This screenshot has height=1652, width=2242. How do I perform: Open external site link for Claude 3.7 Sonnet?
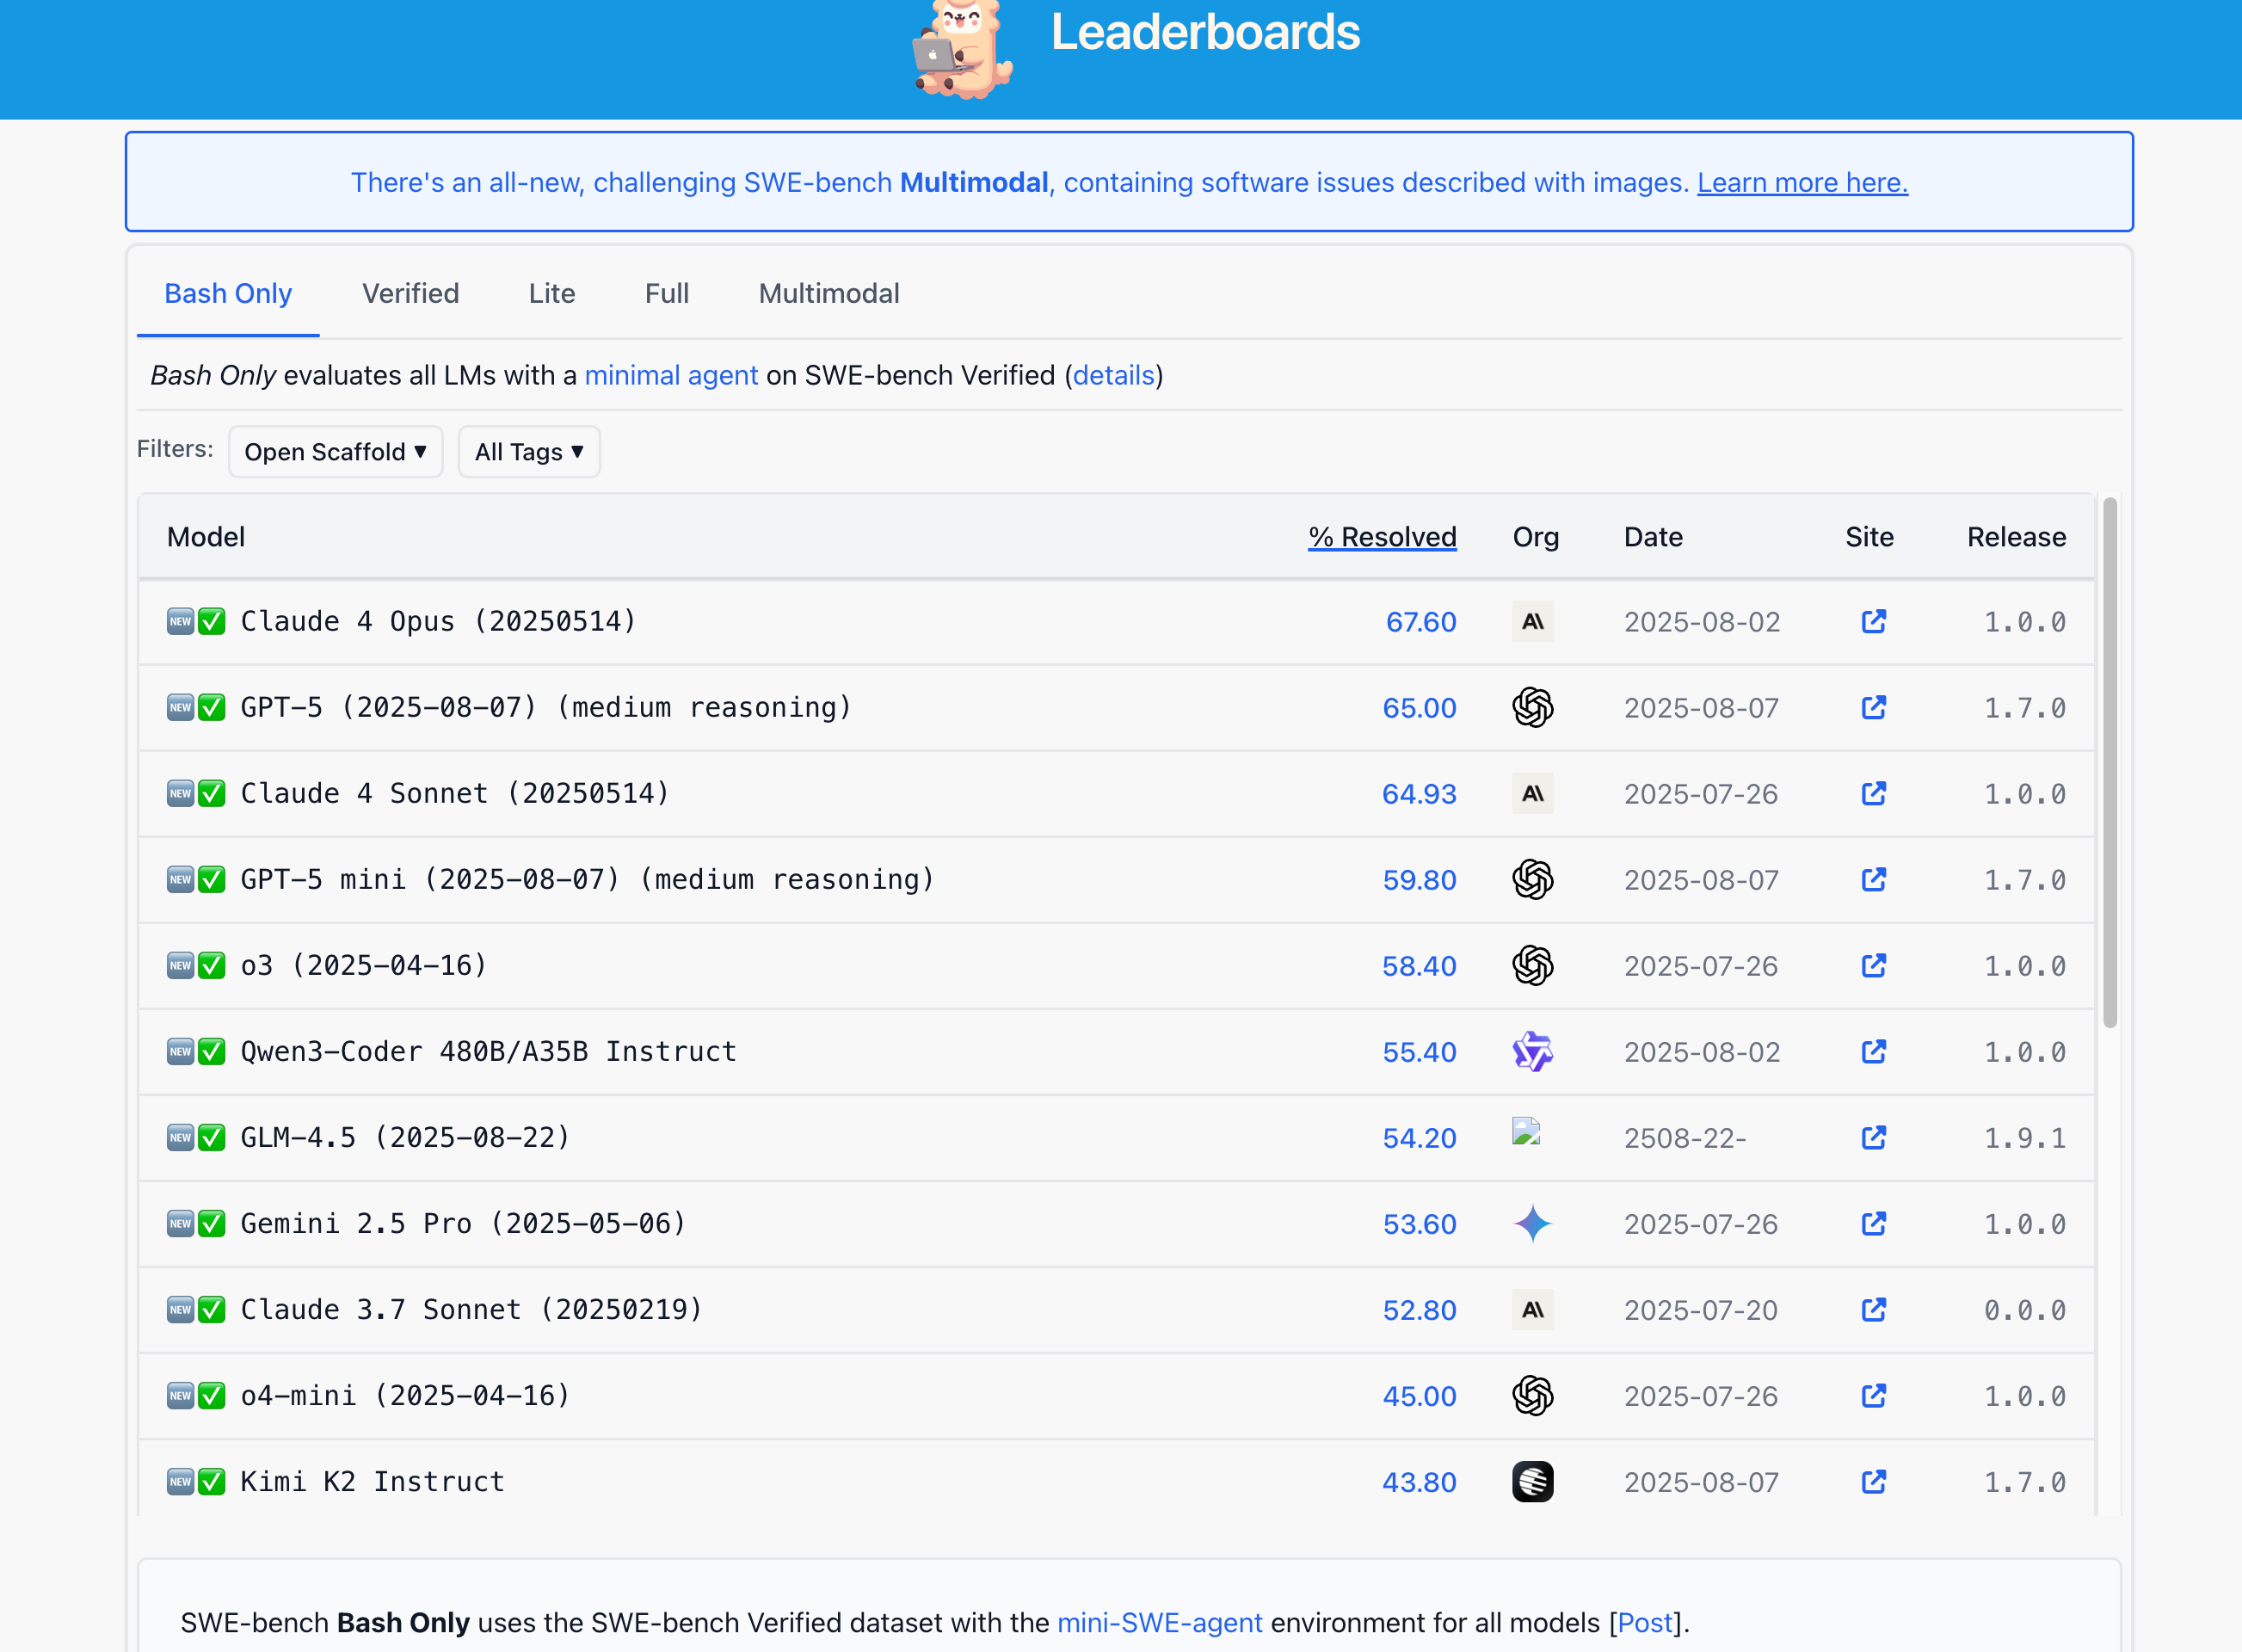click(x=1873, y=1310)
